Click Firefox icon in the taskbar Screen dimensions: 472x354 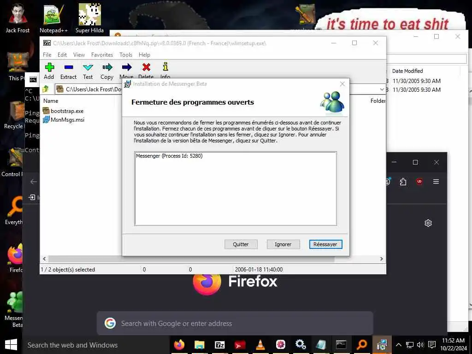(179, 345)
